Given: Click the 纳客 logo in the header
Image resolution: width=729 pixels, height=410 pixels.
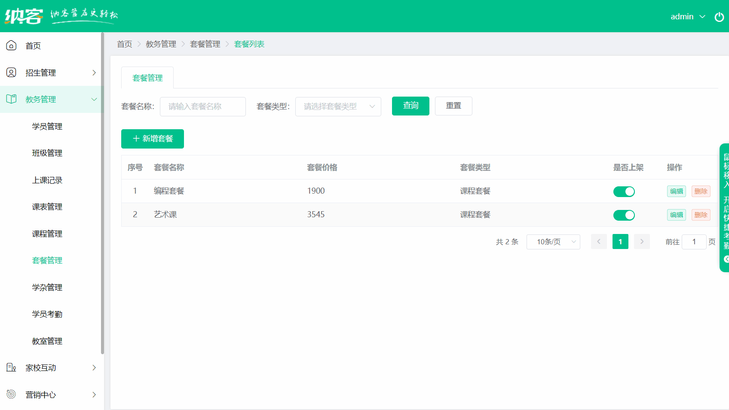Looking at the screenshot, I should click(24, 16).
